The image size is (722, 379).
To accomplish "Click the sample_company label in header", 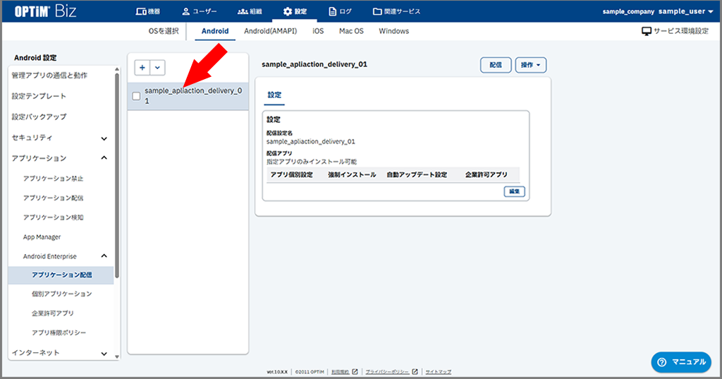I will tap(628, 11).
